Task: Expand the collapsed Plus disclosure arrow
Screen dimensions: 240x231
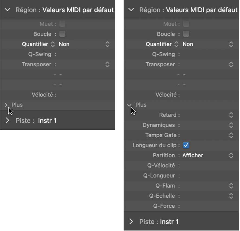Action: point(6,105)
